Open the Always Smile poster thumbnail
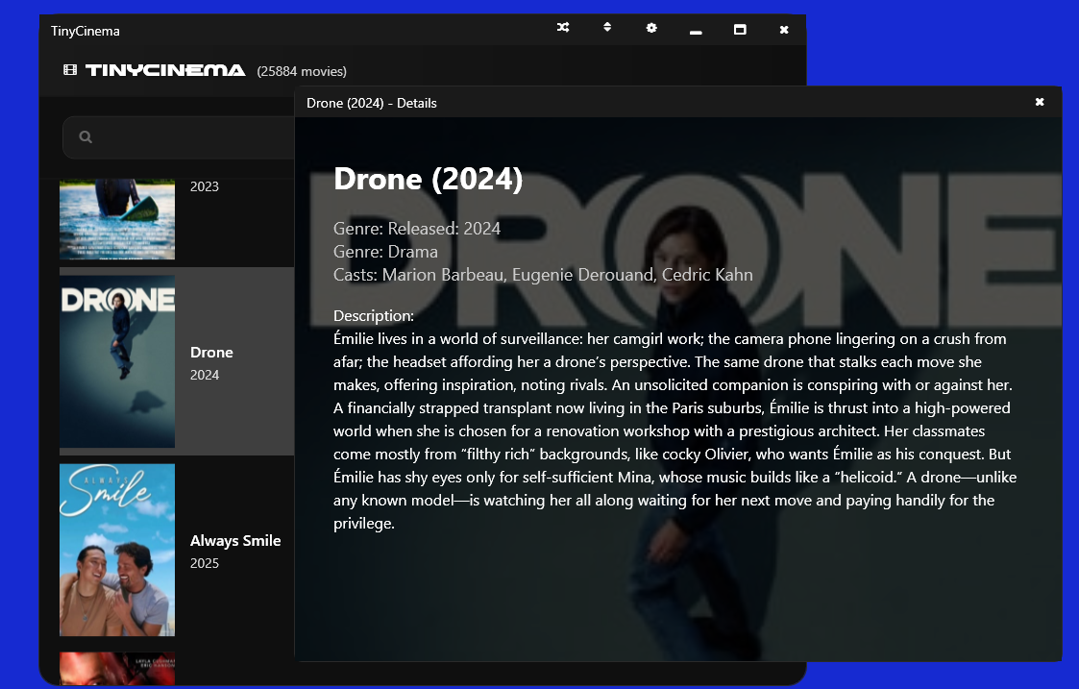This screenshot has height=689, width=1079. pos(117,550)
